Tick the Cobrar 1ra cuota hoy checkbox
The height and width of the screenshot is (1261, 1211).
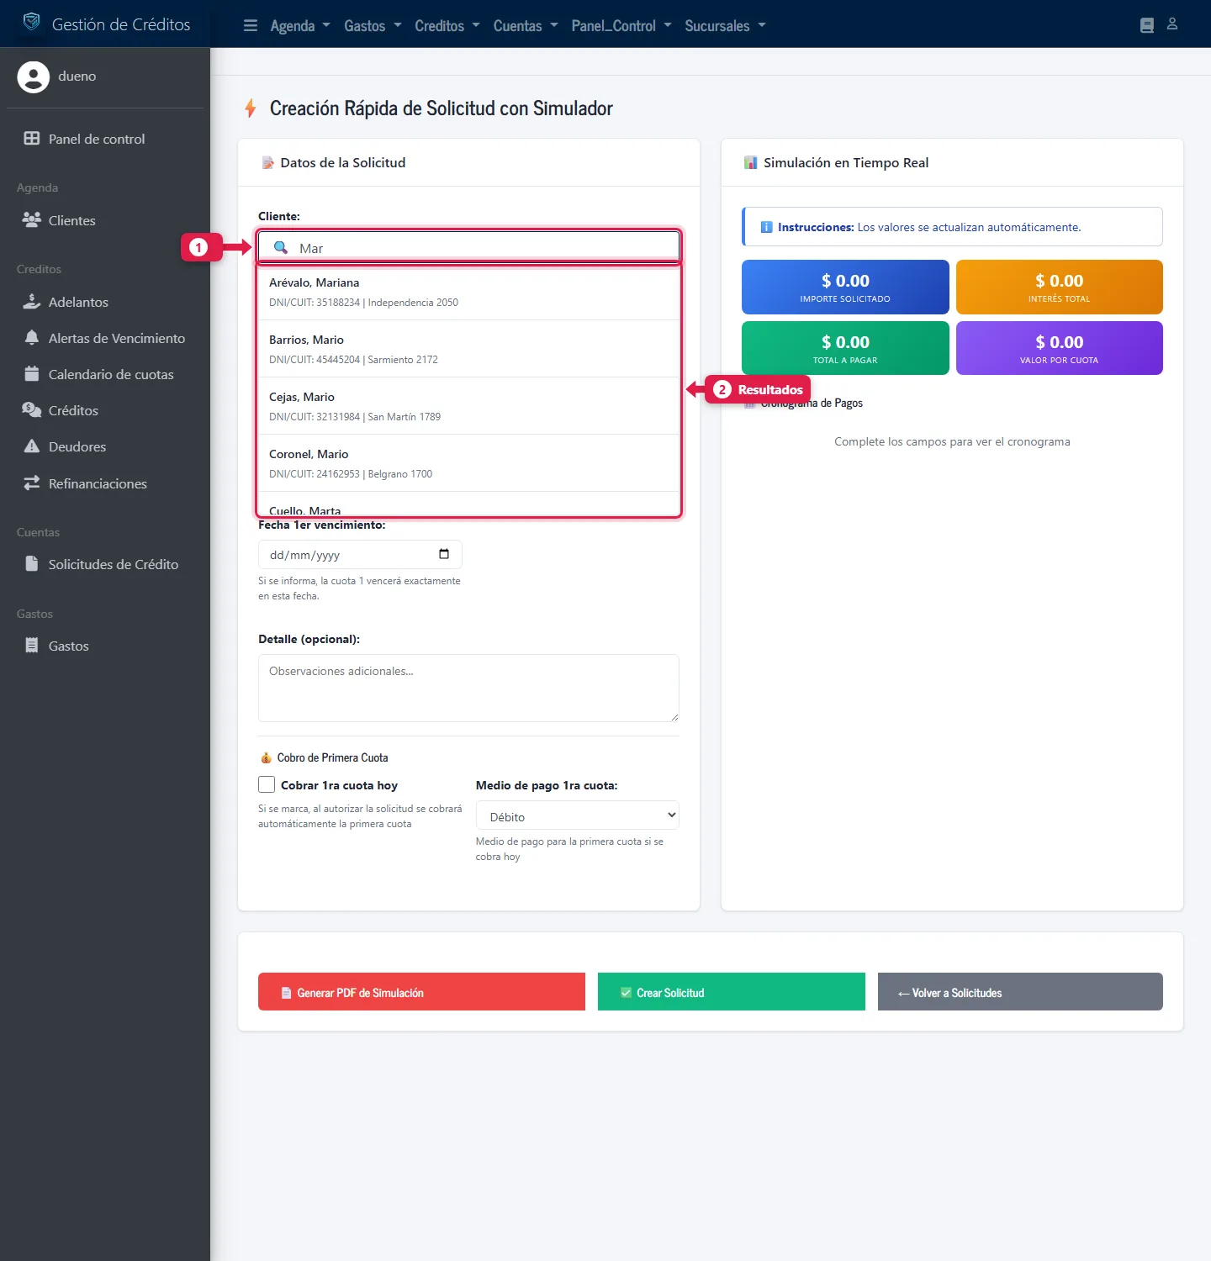[x=267, y=784]
